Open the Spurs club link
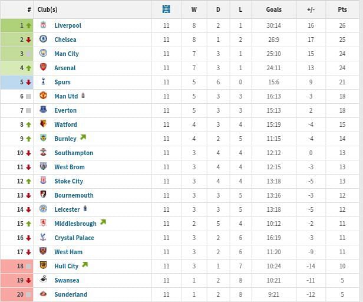363x302 pixels. pyautogui.click(x=62, y=82)
